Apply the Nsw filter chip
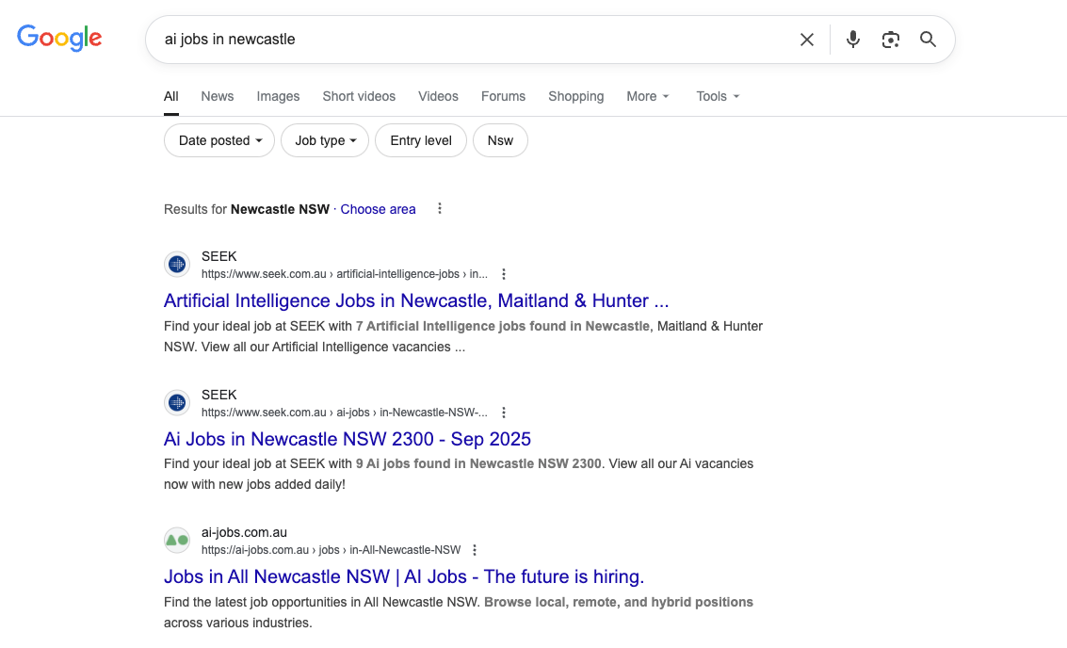This screenshot has height=648, width=1067. point(500,140)
